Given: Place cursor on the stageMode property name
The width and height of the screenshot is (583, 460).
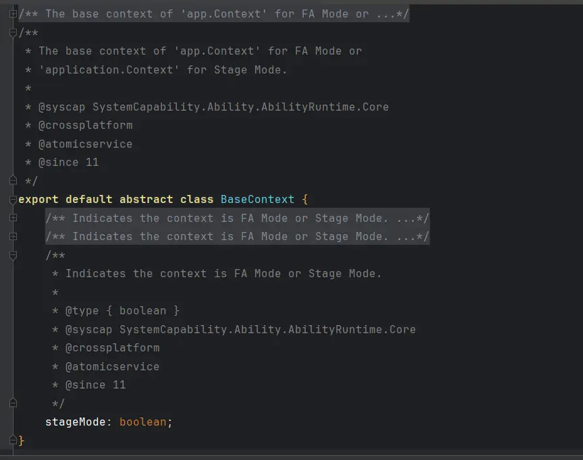Looking at the screenshot, I should (75, 422).
